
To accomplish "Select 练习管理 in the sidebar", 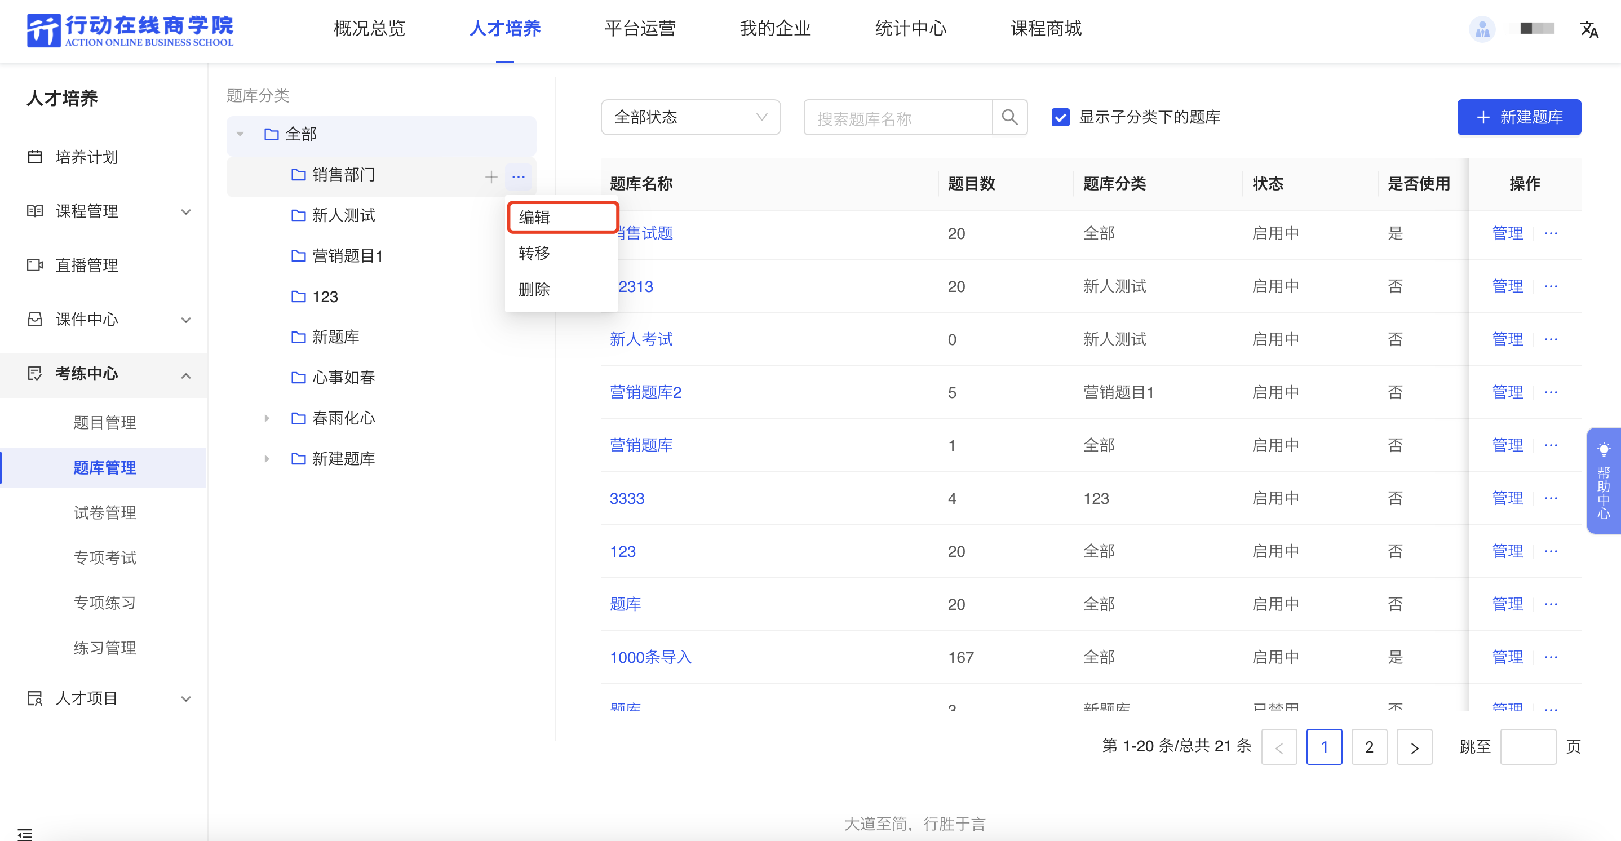I will [104, 648].
